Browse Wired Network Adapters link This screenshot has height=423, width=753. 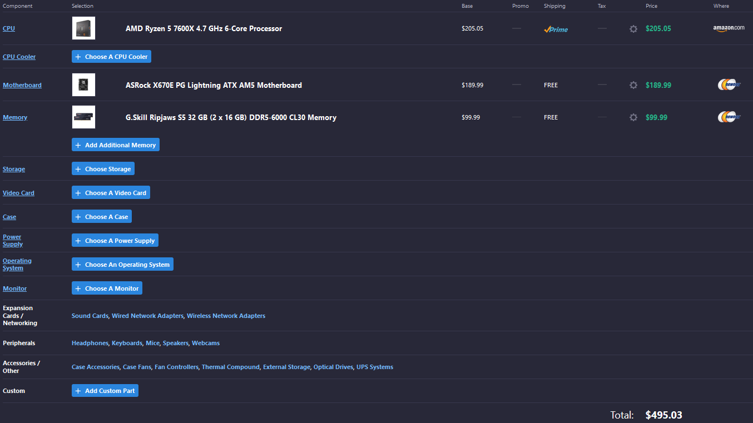[x=147, y=316]
